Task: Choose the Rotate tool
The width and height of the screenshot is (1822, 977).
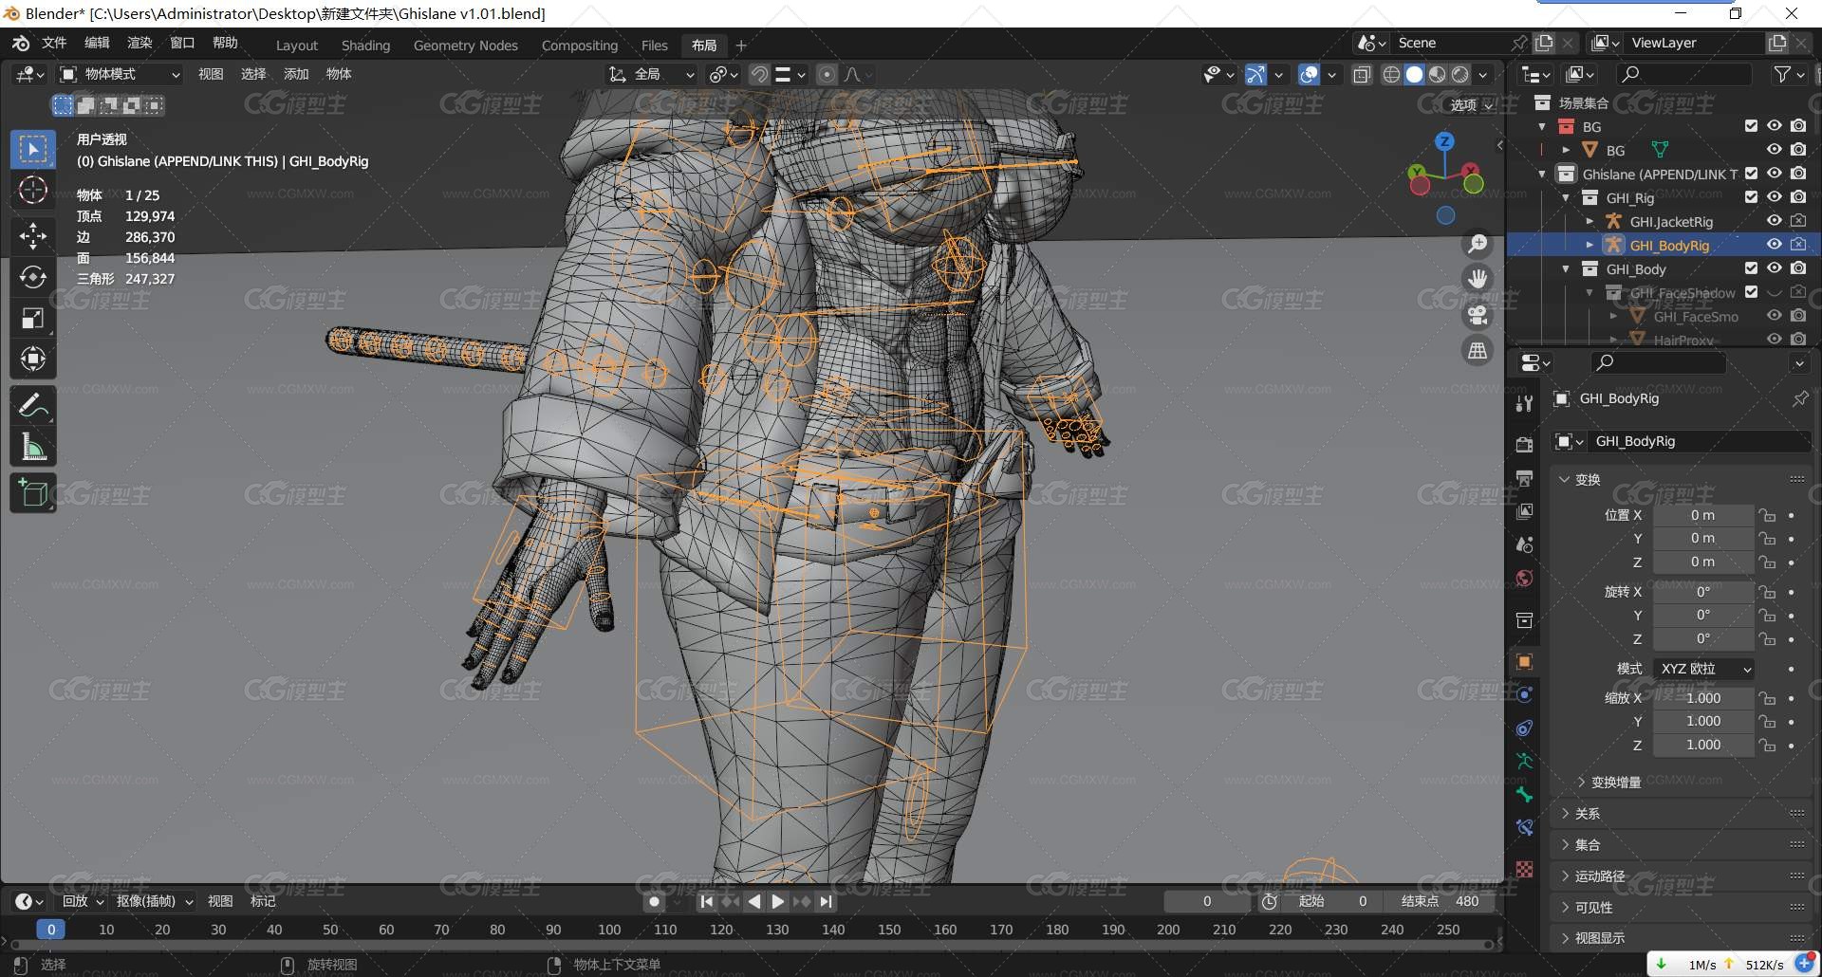Action: (x=33, y=276)
